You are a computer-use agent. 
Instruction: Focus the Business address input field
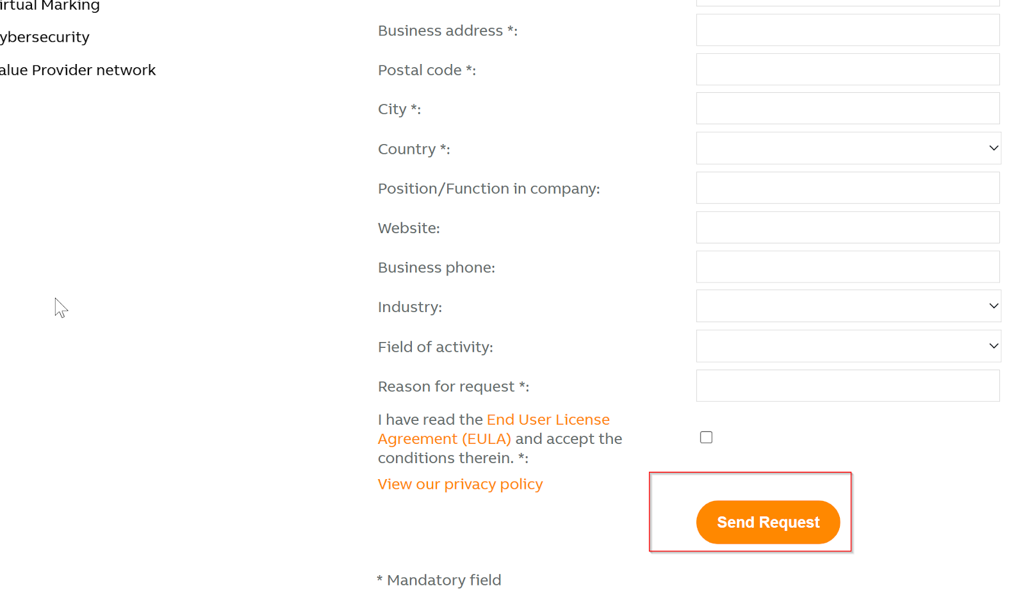pos(848,30)
